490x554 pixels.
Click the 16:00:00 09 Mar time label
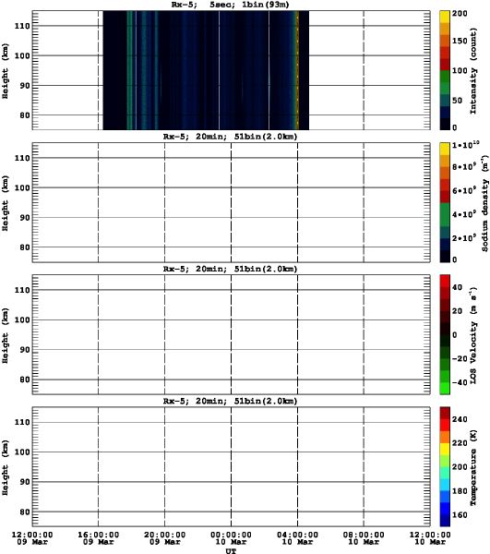[98, 538]
